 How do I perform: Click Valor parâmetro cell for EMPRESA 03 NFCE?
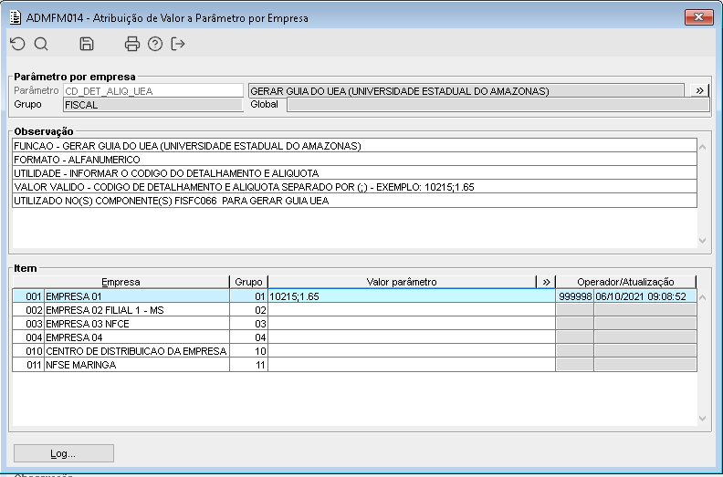412,324
